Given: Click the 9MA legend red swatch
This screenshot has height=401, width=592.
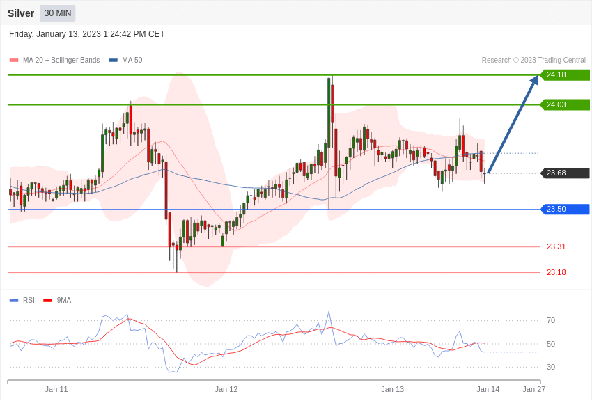Looking at the screenshot, I should pyautogui.click(x=47, y=300).
